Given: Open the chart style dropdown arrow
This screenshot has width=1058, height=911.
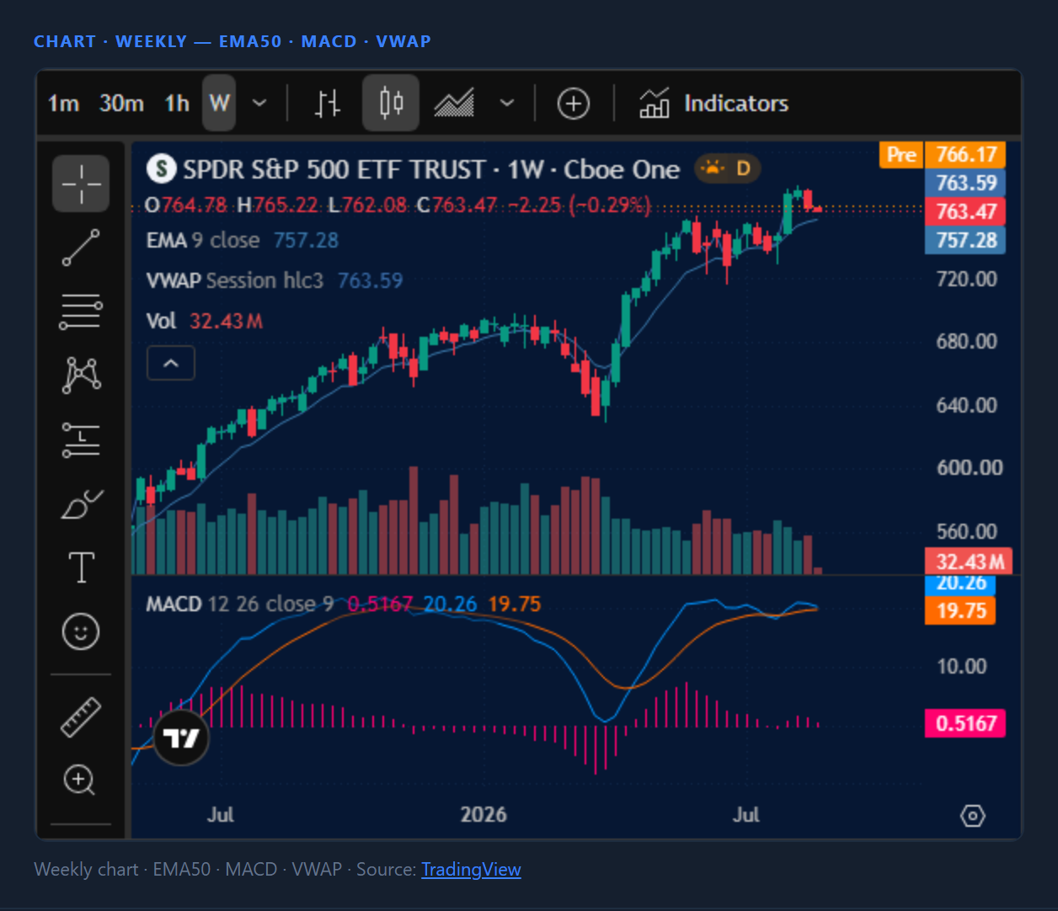Looking at the screenshot, I should (507, 104).
